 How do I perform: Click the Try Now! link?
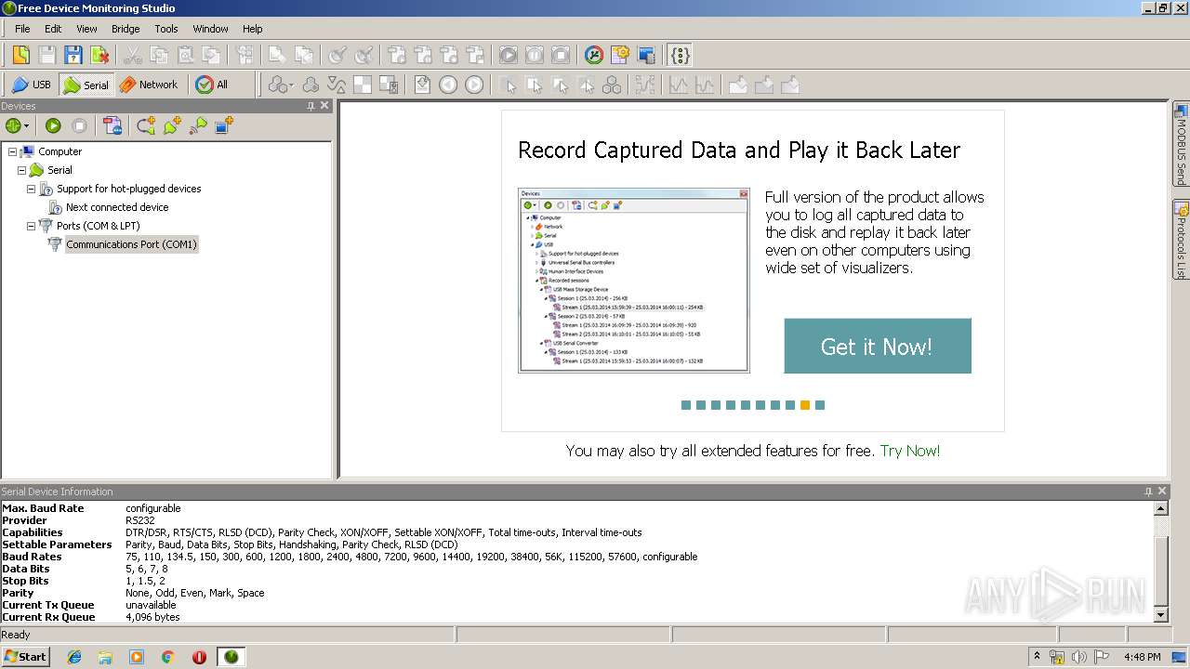click(x=910, y=451)
